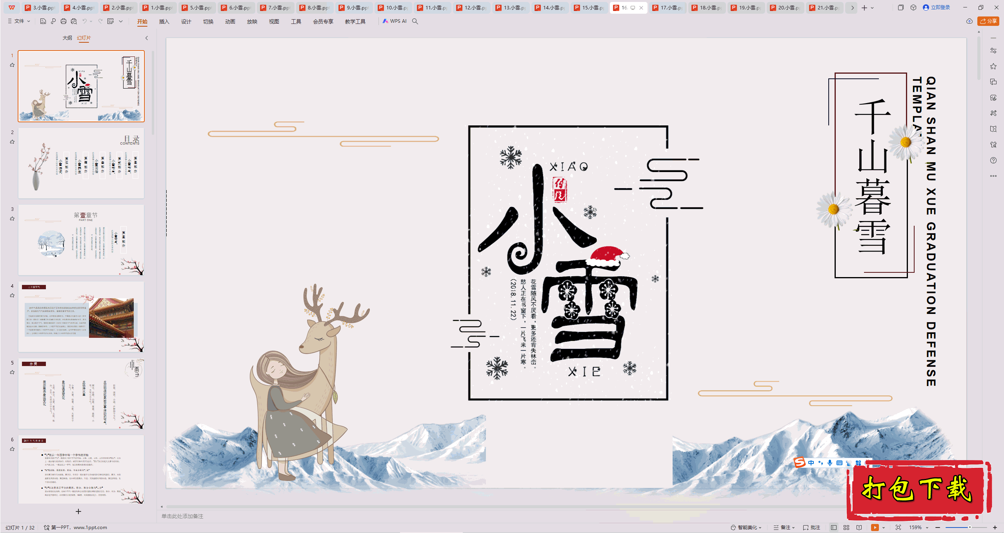Image resolution: width=1004 pixels, height=533 pixels.
Task: Toggle star on slide 4 thumbnail
Action: pos(12,296)
